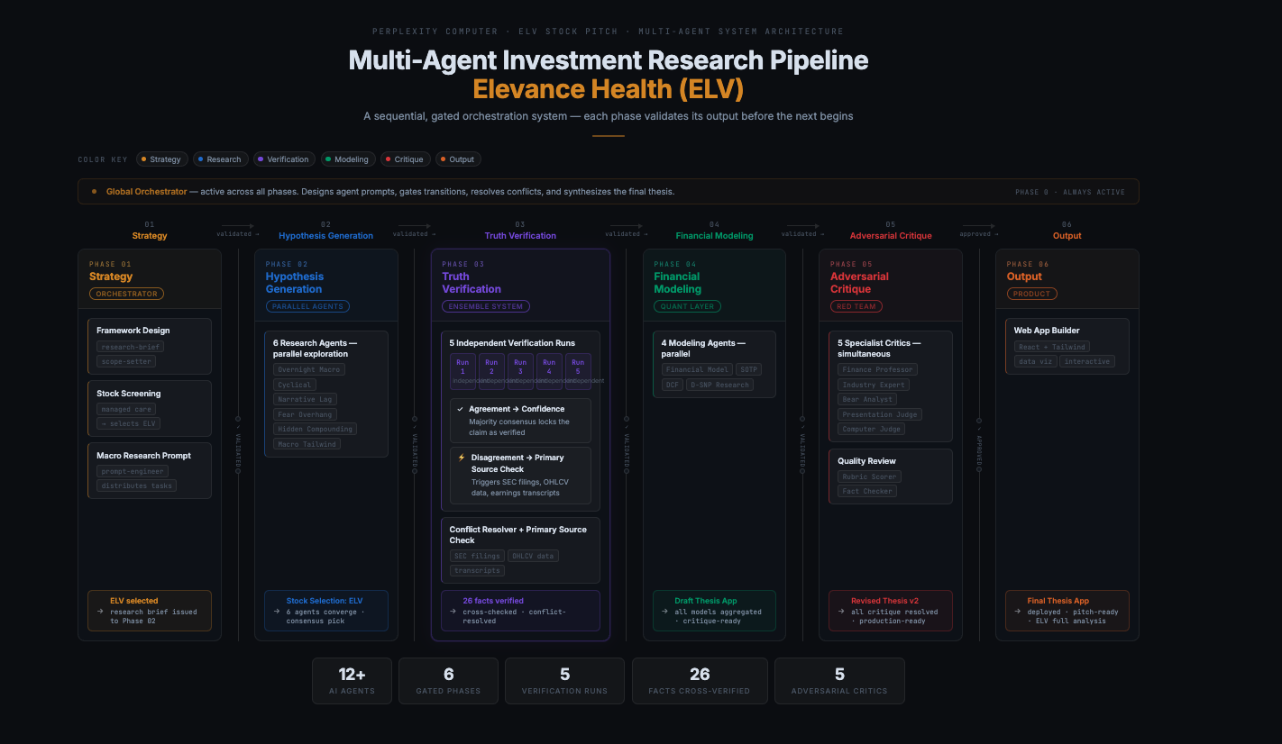Image resolution: width=1282 pixels, height=744 pixels.
Task: Select the Research color key chip
Action: coord(219,159)
